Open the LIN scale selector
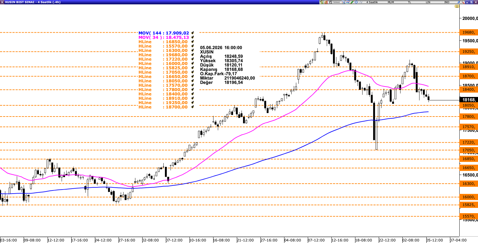This screenshot has width=478, height=243. [428, 2]
